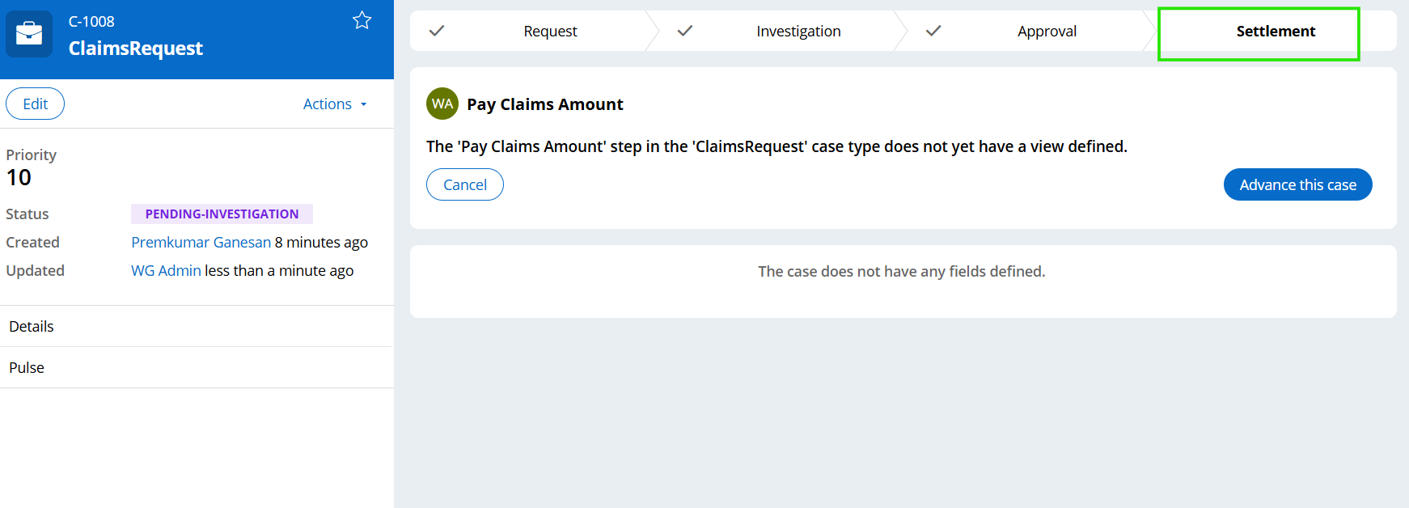Screen dimensions: 1409x508
Task: Click the checkmark next to Approval stage
Action: tap(933, 31)
